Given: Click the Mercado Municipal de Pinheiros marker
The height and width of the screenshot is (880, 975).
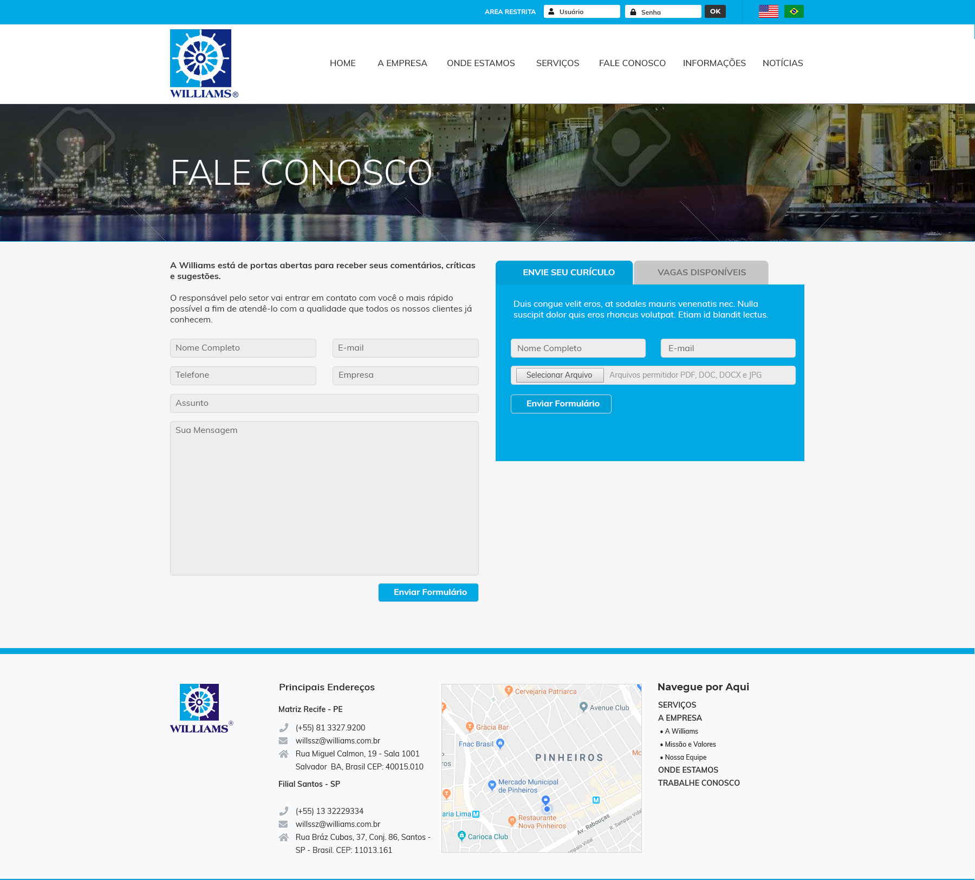Looking at the screenshot, I should coord(492,785).
